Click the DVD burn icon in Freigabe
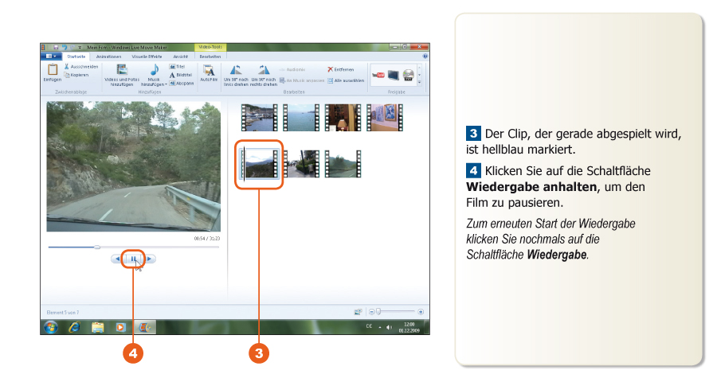717x382 pixels. click(408, 75)
